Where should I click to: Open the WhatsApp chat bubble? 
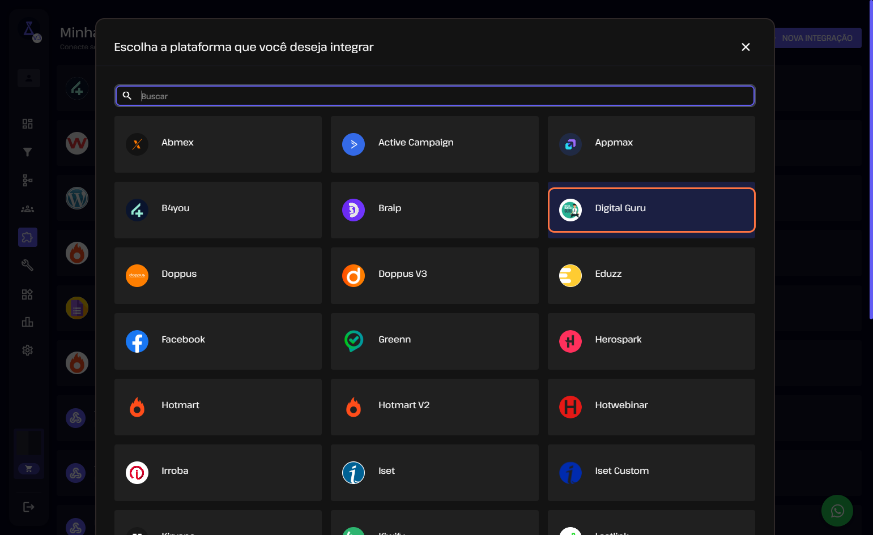(837, 511)
